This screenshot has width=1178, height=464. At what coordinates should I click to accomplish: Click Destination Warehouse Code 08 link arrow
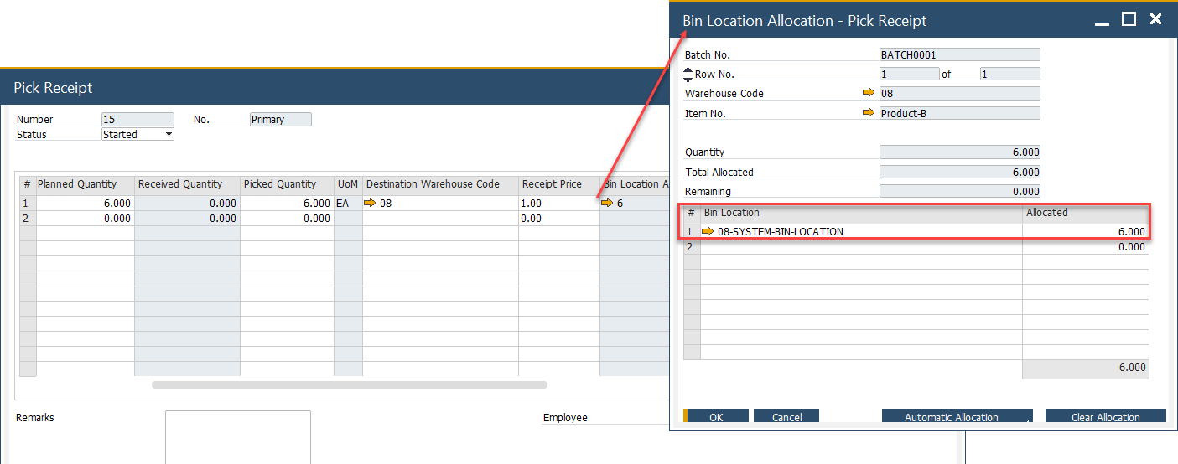coord(371,204)
